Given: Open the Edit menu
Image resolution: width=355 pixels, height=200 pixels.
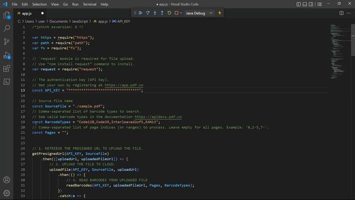Looking at the screenshot, I should tap(24, 4).
